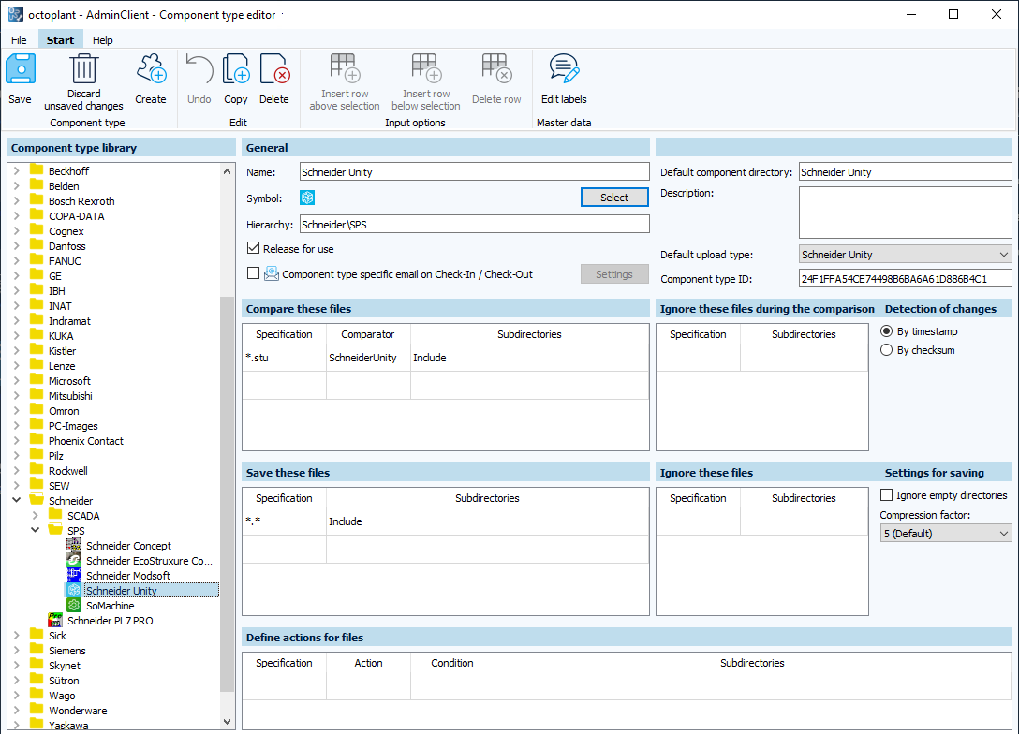The image size is (1019, 734).
Task: Select detection of changes By checksum
Action: point(885,351)
